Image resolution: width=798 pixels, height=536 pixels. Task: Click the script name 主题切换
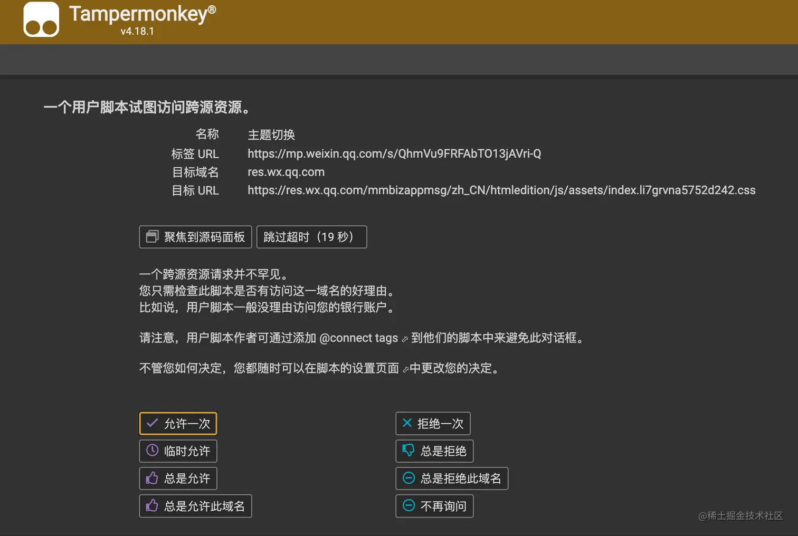[x=271, y=135]
